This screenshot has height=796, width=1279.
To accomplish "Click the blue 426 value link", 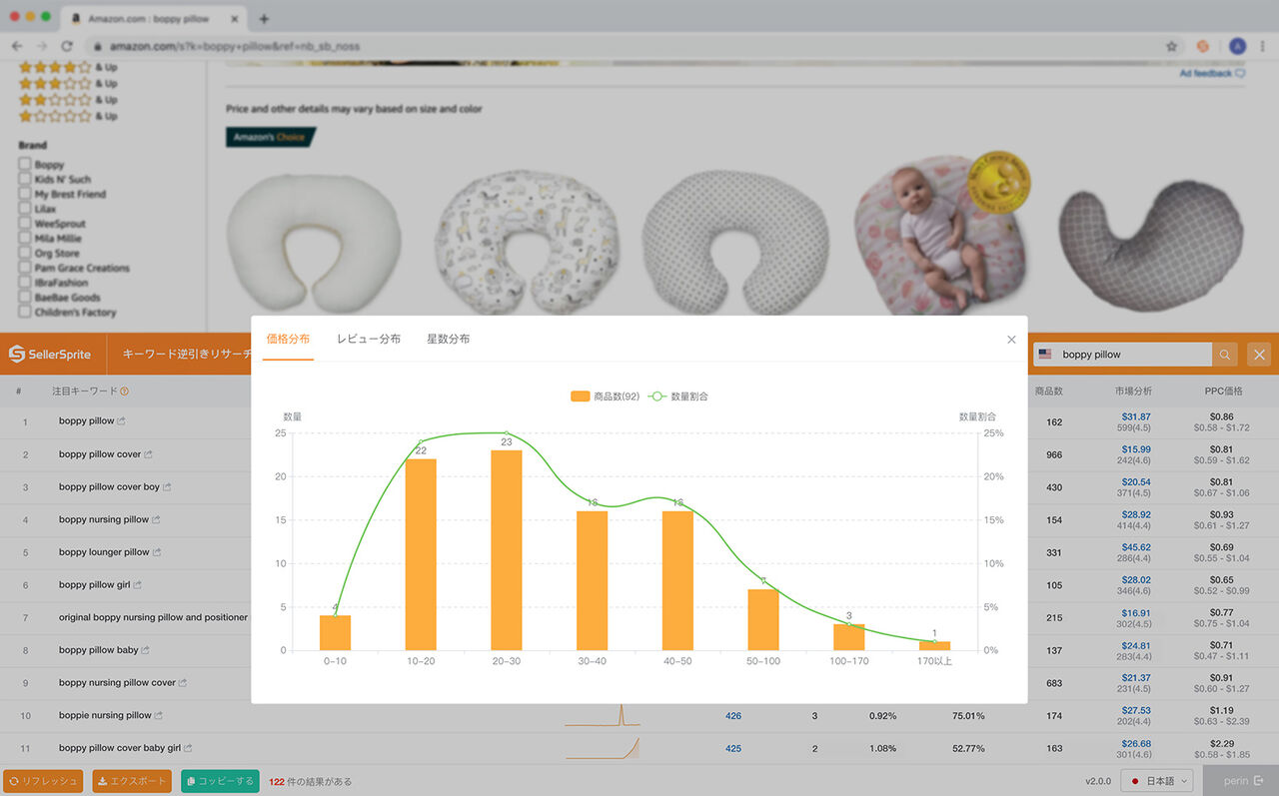I will tap(733, 716).
